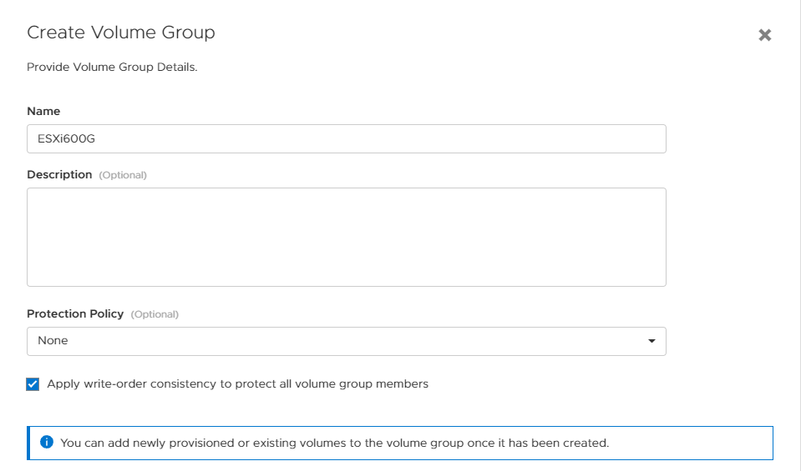The width and height of the screenshot is (801, 471).
Task: Place cursor after ESXi600G text in Name
Action: click(x=98, y=139)
